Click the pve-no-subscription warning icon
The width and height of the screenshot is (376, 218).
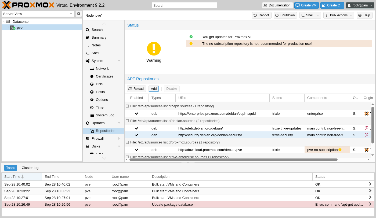[340, 150]
